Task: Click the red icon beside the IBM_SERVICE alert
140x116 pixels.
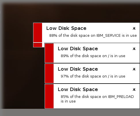Action: pyautogui.click(x=38, y=32)
